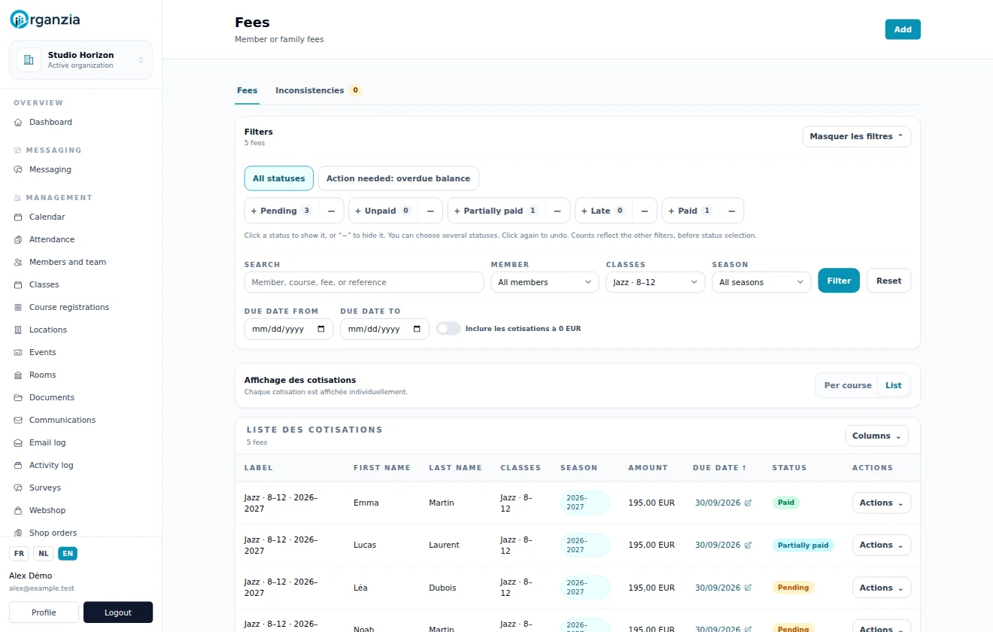
Task: Click the Classes icon in sidebar
Action: (18, 284)
